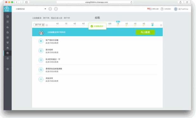Click the fifth sidebar icon from the top

pos(8,37)
